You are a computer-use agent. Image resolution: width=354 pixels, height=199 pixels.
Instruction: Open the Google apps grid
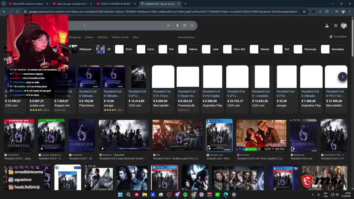335,26
